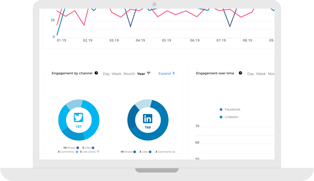Click the Twitter Link Clicks legend dot
314x181 pixels.
98,151
